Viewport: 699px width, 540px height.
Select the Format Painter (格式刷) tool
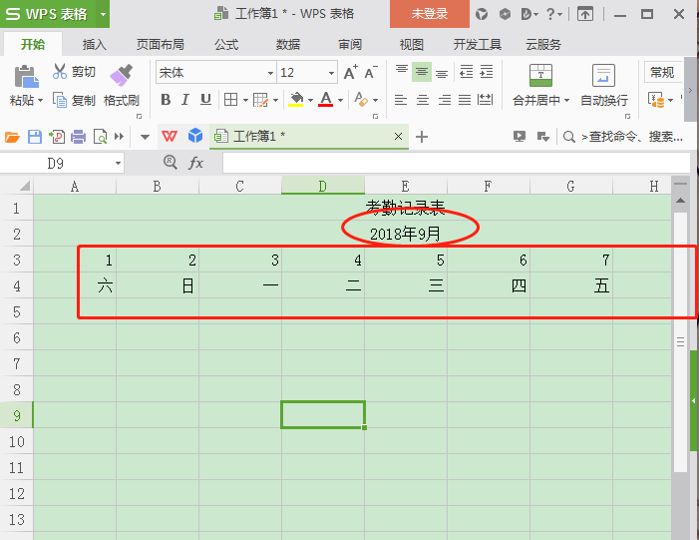coord(121,76)
